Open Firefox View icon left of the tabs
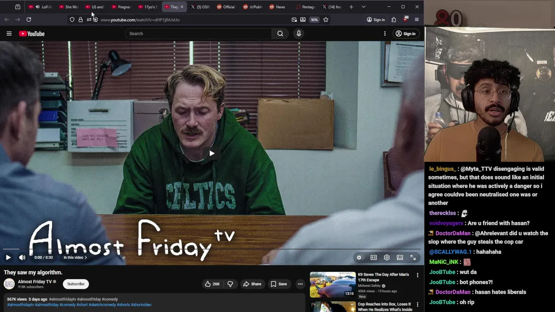Viewport: 555px width, 312px height. tap(18, 7)
